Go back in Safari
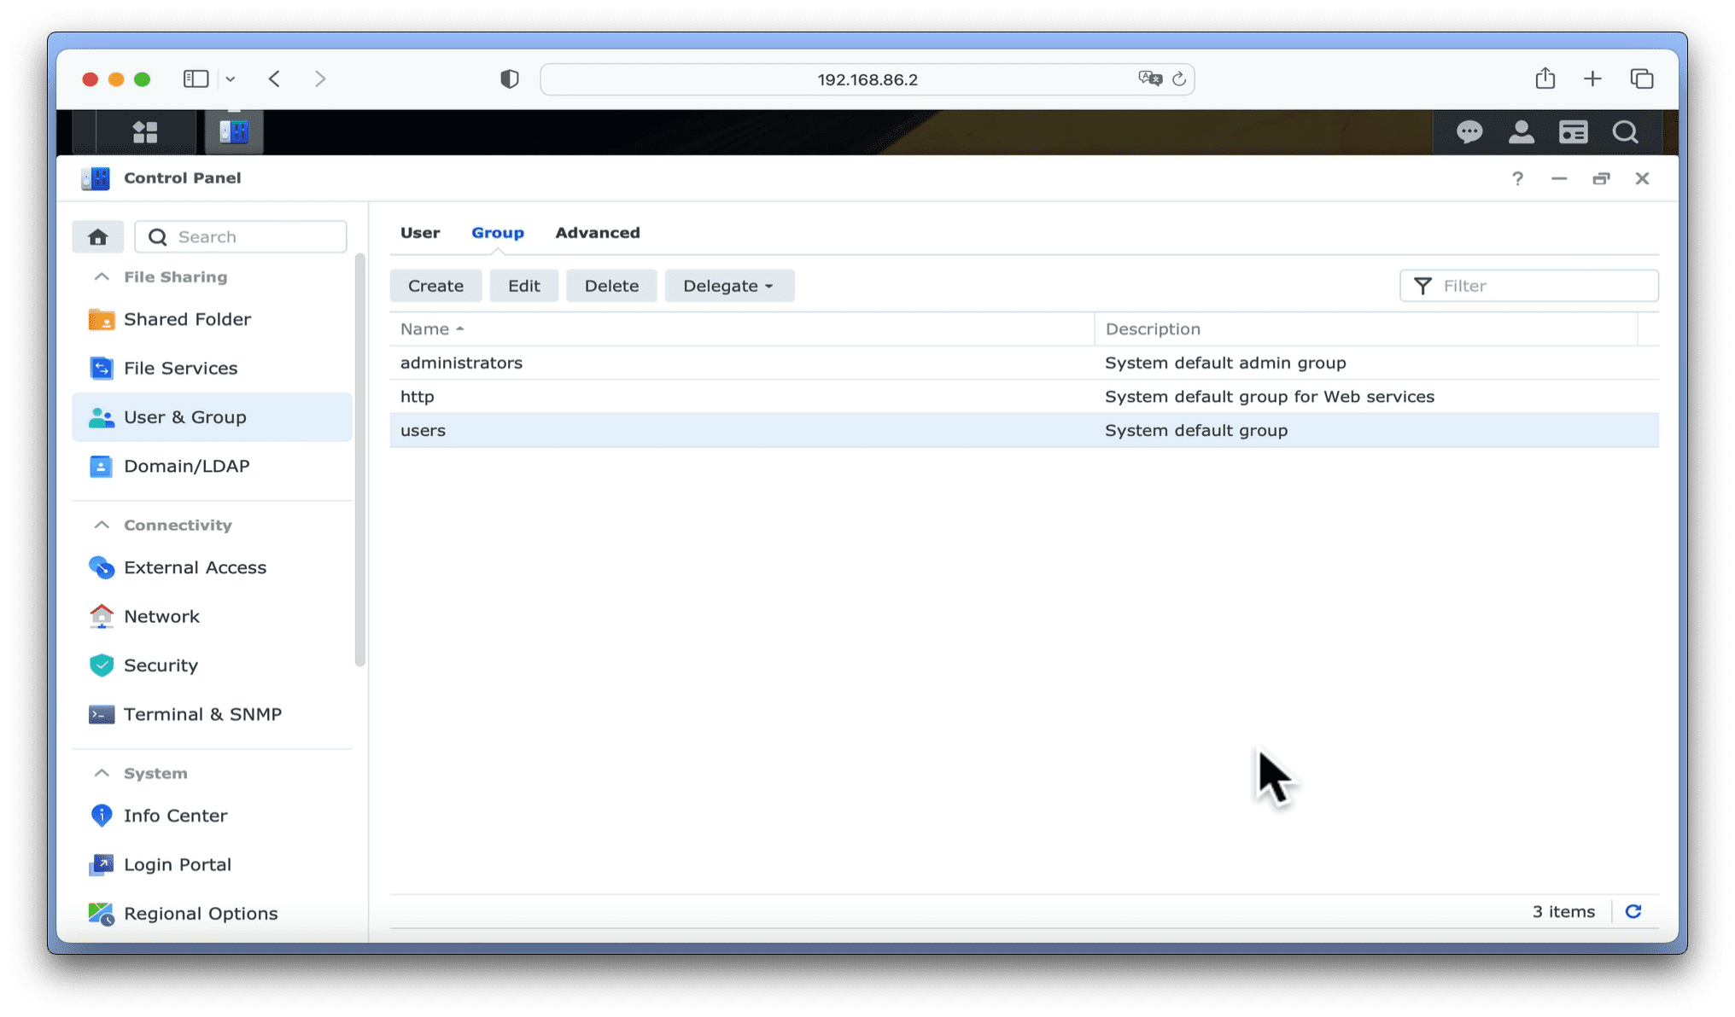This screenshot has width=1735, height=1017. point(274,78)
